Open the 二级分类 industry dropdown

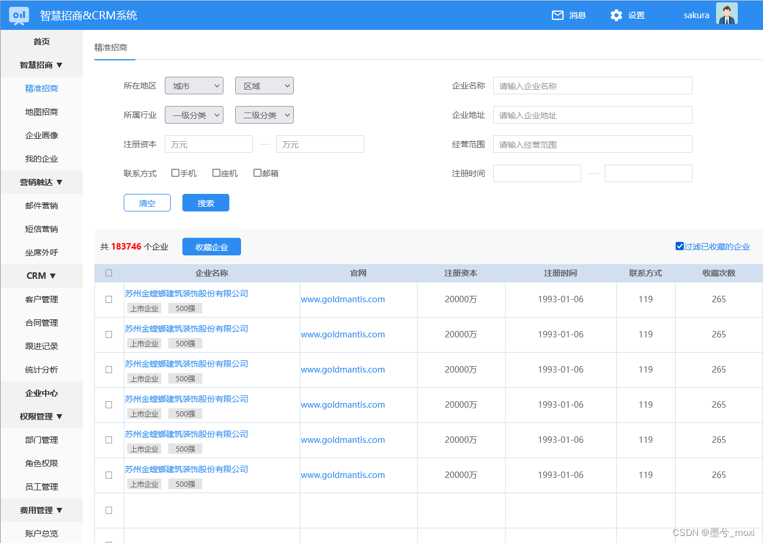[264, 115]
